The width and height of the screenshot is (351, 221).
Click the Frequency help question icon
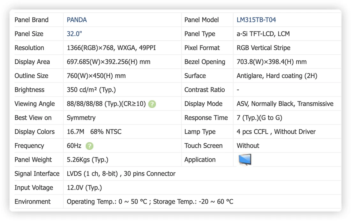tap(89, 146)
